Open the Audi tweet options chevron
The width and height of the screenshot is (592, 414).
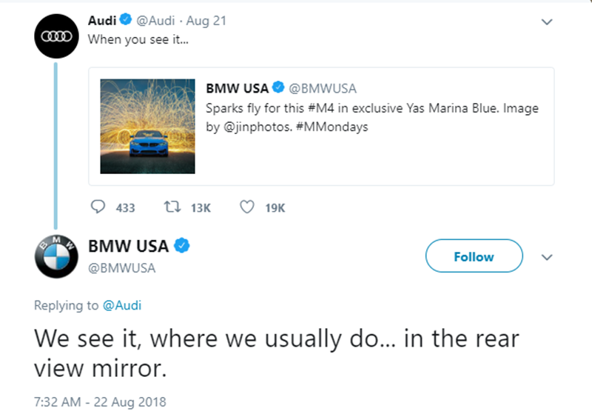click(547, 22)
